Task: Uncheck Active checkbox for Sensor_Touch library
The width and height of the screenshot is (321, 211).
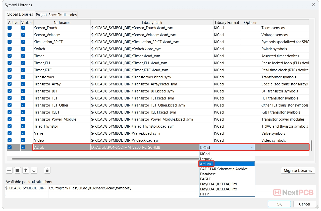Action: 10,28
